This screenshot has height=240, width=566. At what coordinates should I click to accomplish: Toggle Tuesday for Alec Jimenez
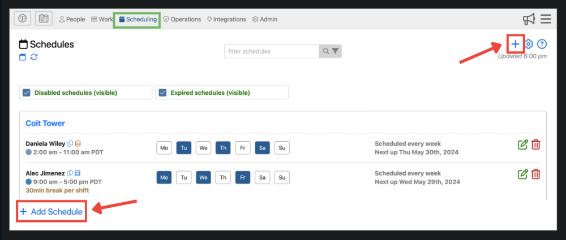click(184, 177)
